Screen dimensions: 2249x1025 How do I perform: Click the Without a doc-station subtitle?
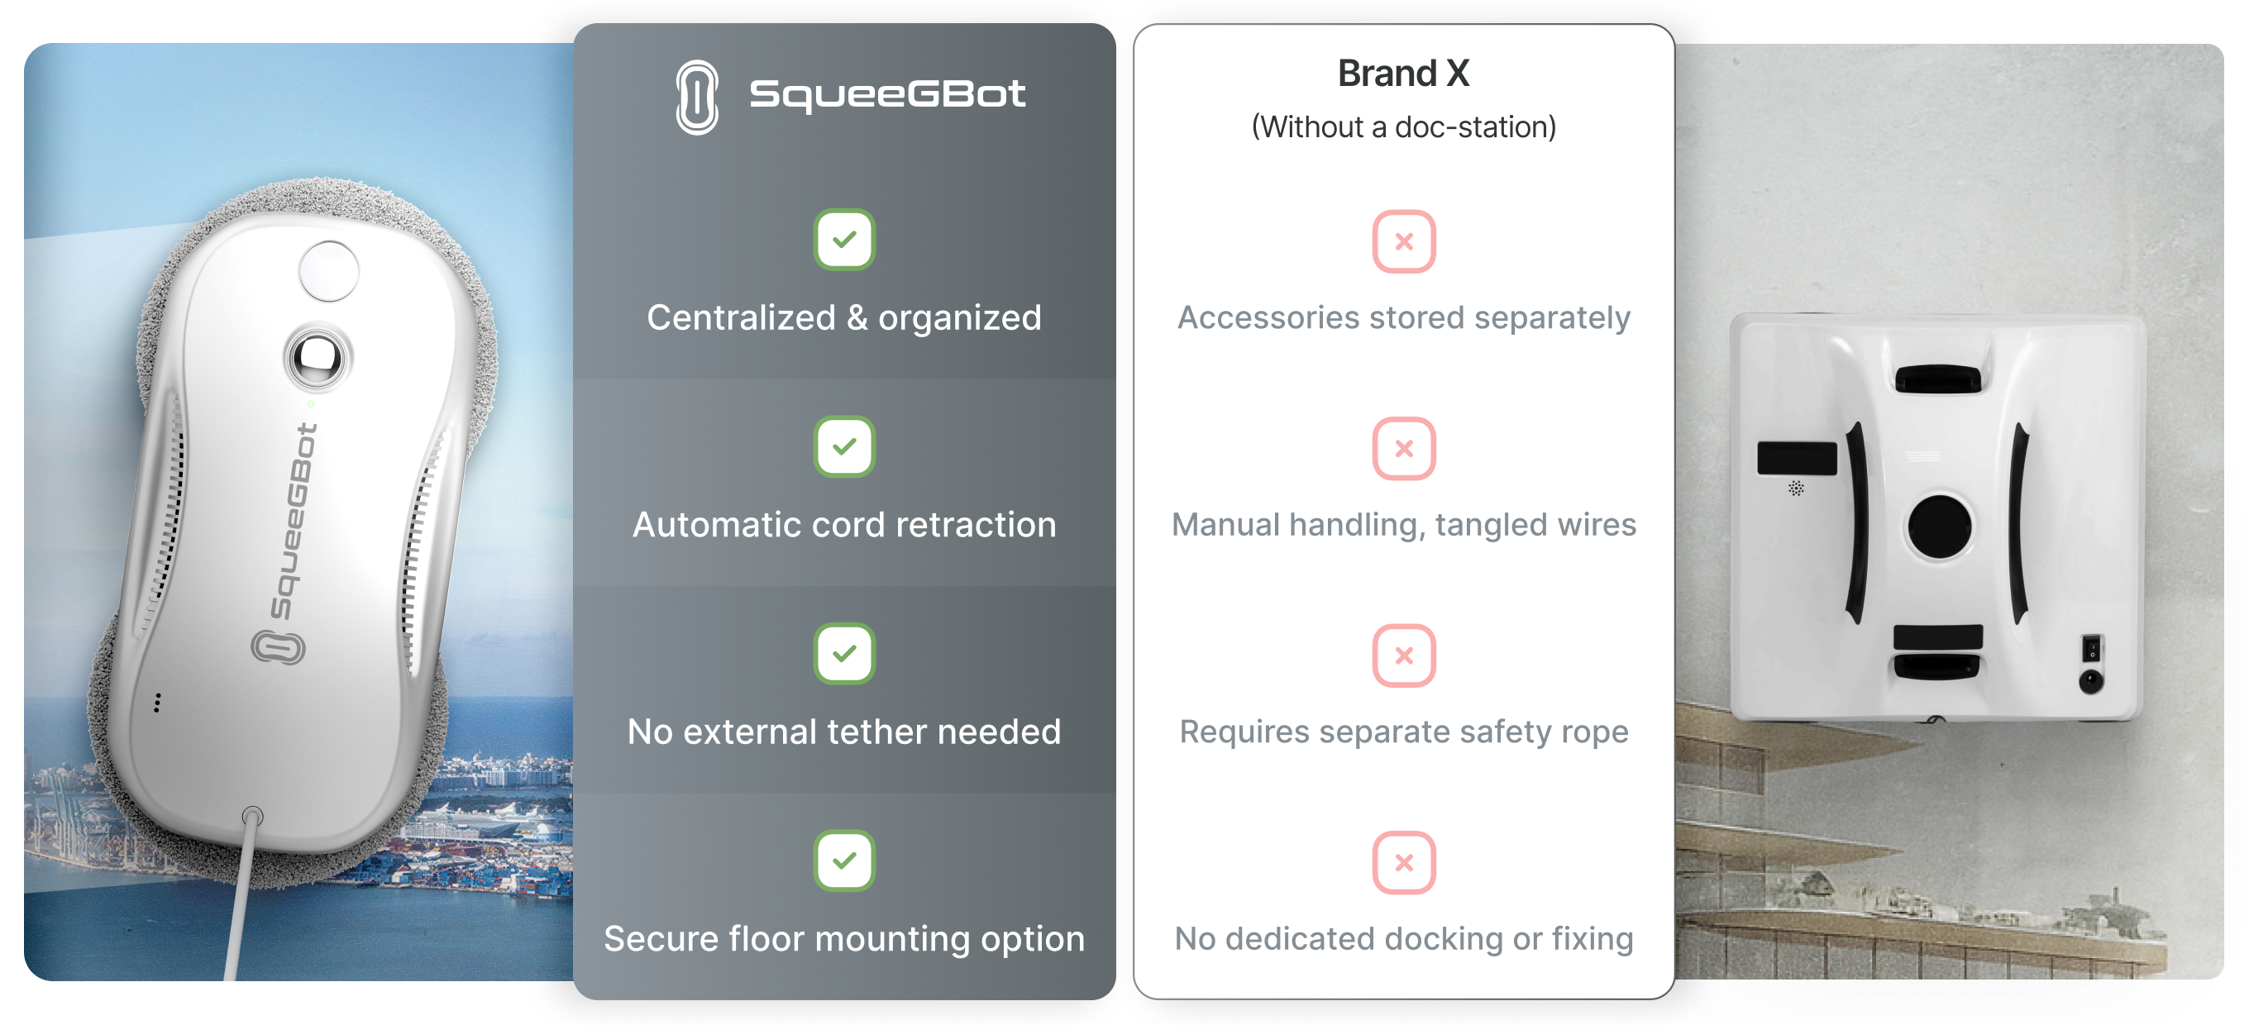pyautogui.click(x=1404, y=127)
